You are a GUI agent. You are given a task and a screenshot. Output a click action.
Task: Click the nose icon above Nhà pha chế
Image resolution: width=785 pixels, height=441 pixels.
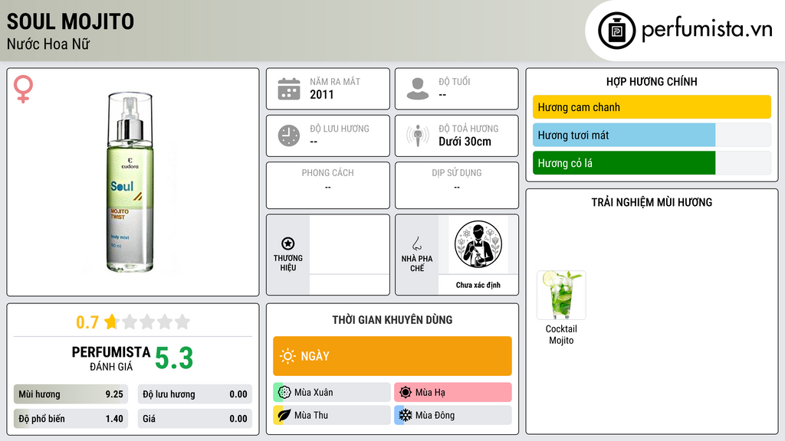point(416,243)
